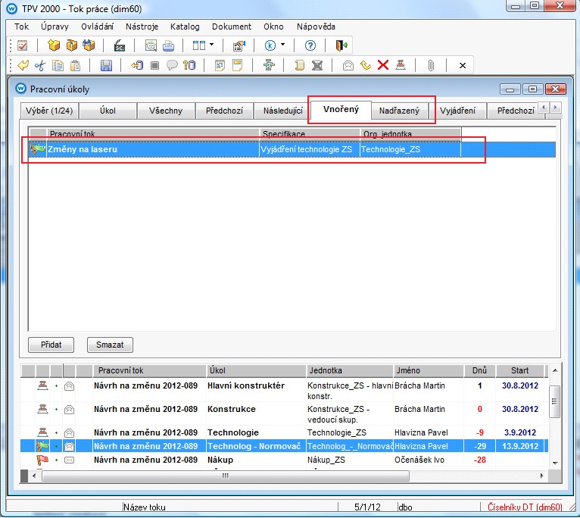Select the Nákup task row
This screenshot has height=518, width=580.
[282, 460]
